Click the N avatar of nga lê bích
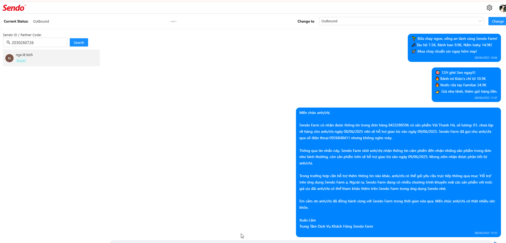The image size is (506, 243). 9,58
